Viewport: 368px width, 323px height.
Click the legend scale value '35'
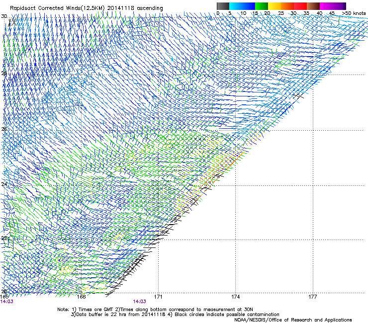[x=306, y=13]
